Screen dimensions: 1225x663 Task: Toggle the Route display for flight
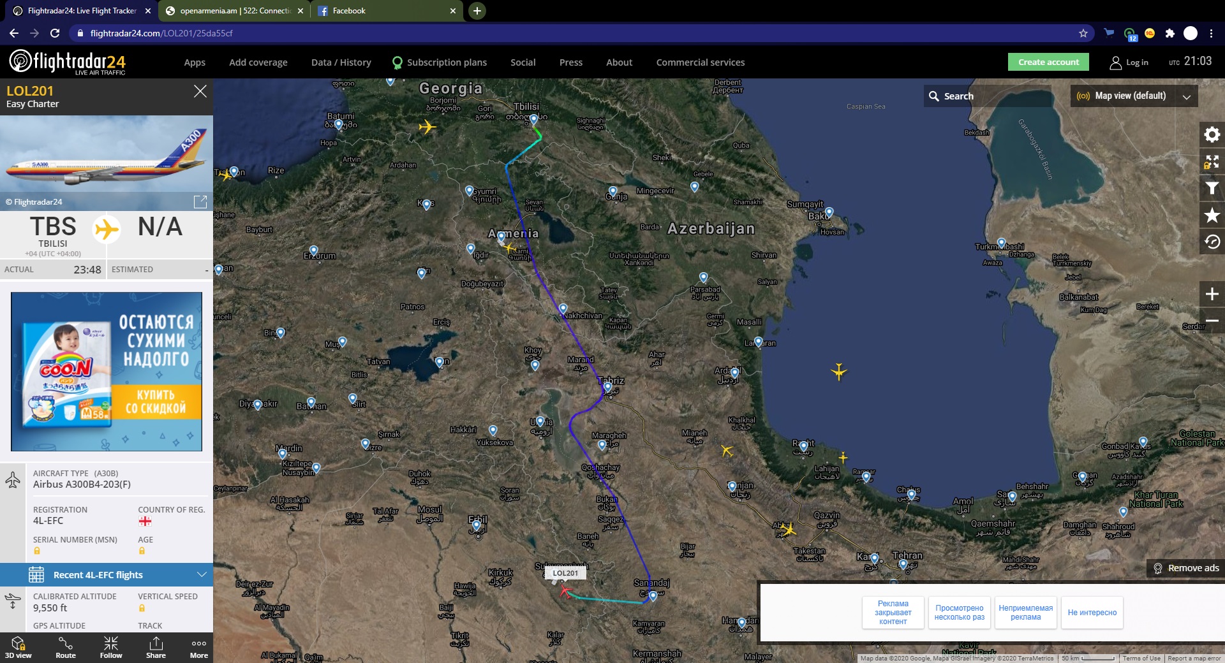(x=65, y=647)
